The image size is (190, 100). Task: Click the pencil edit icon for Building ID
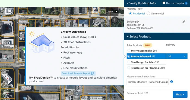tap(184, 21)
